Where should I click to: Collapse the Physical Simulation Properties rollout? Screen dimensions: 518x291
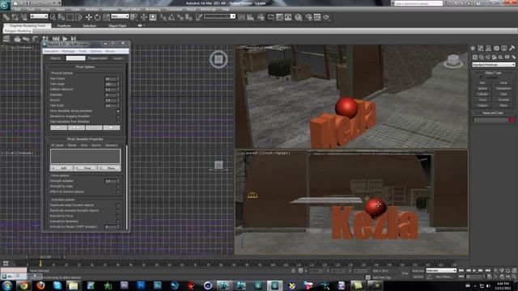pos(85,139)
